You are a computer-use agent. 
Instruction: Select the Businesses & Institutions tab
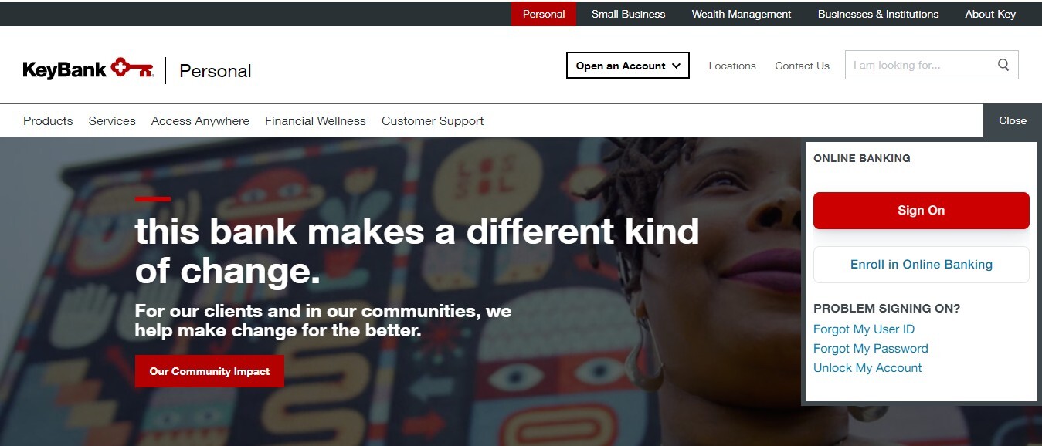coord(878,14)
